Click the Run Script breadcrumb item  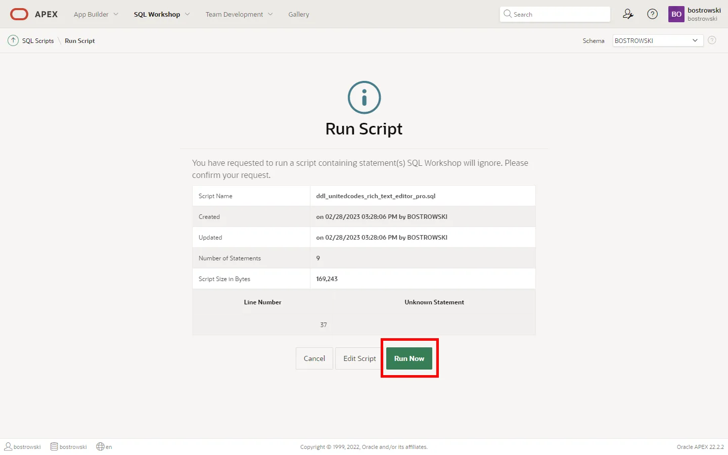pos(79,41)
